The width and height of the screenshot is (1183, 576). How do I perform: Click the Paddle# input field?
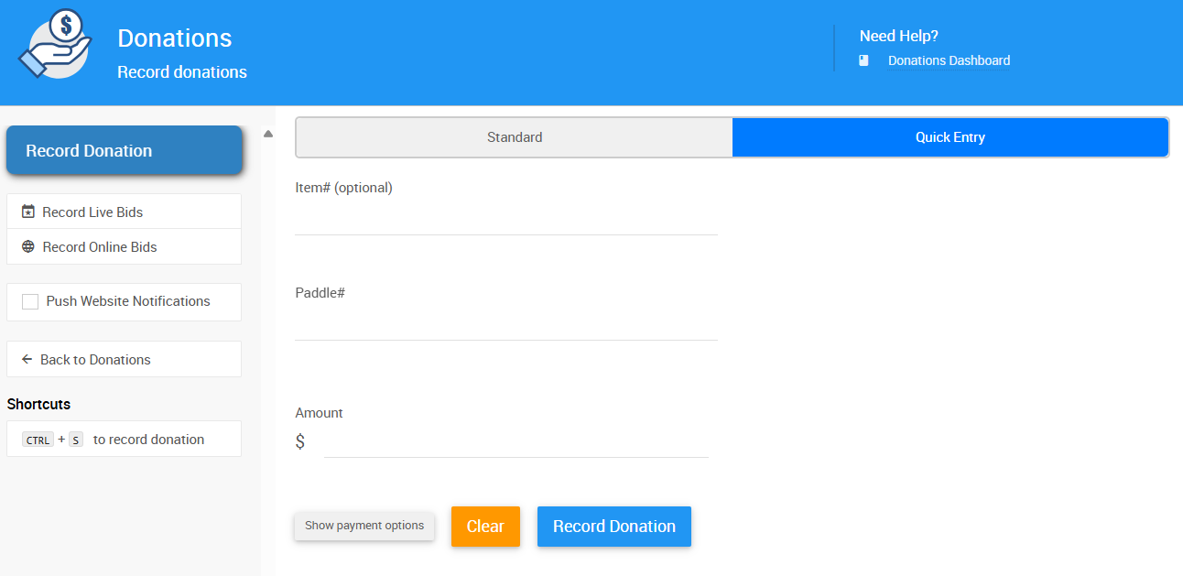(505, 325)
